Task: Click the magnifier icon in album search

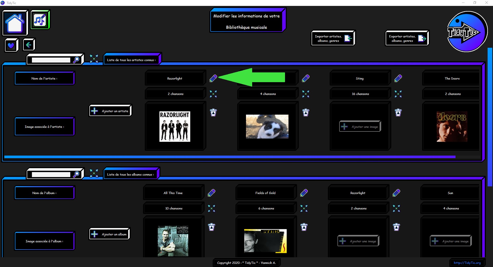Action: tap(76, 174)
